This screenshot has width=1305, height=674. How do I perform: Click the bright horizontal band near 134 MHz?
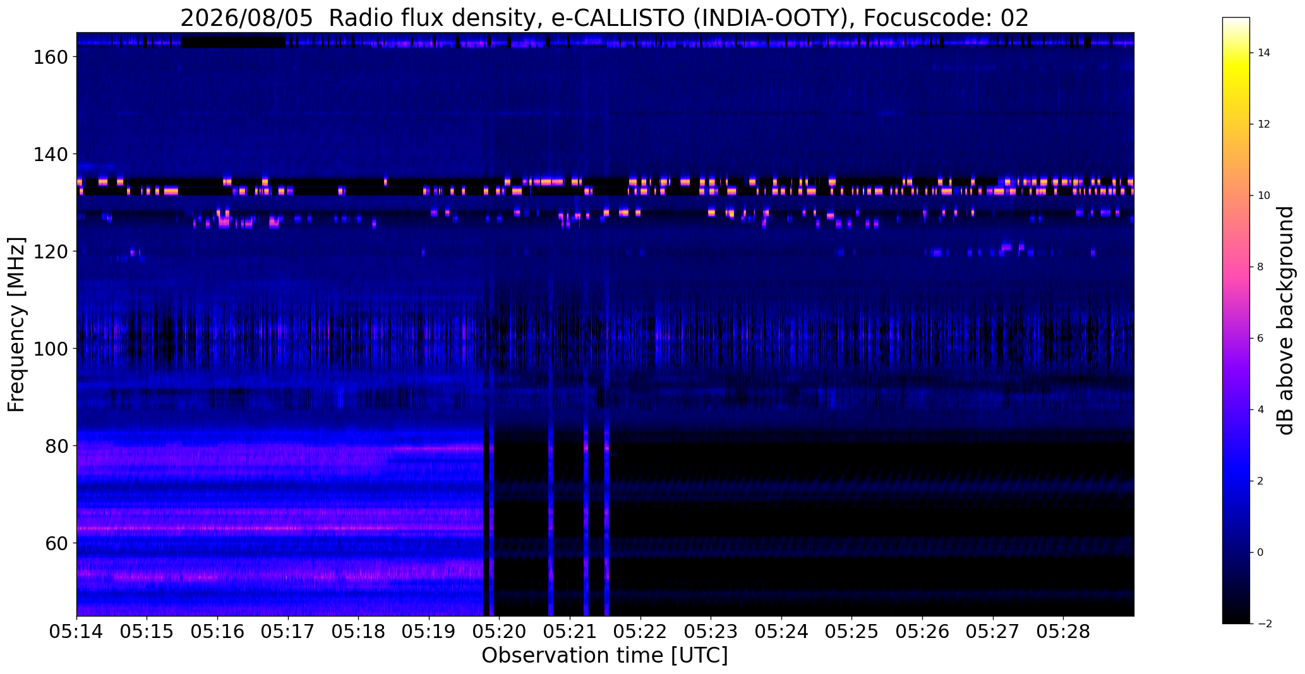pyautogui.click(x=604, y=182)
